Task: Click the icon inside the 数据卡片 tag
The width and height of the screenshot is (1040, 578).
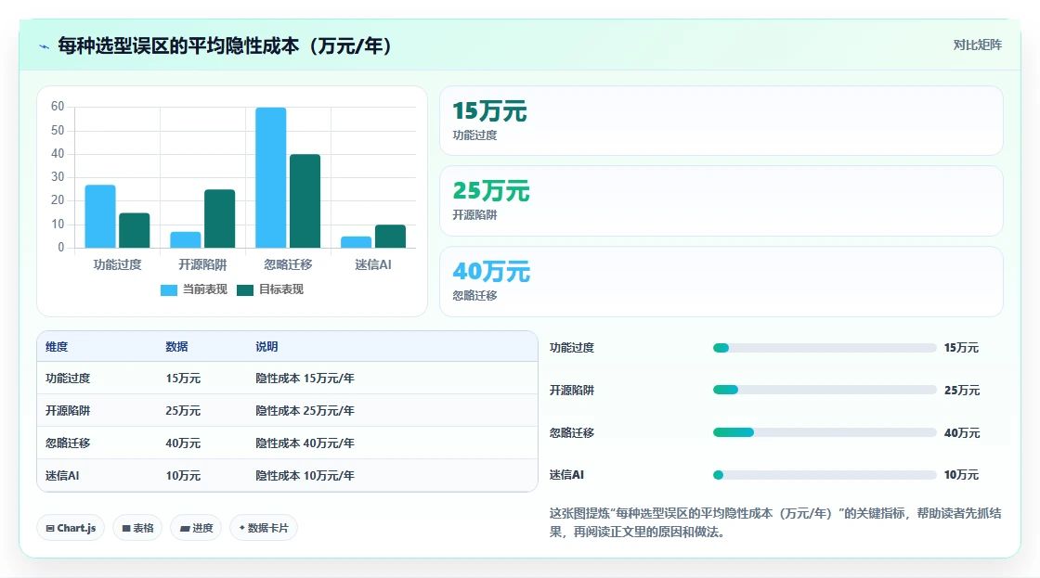Action: [x=242, y=528]
